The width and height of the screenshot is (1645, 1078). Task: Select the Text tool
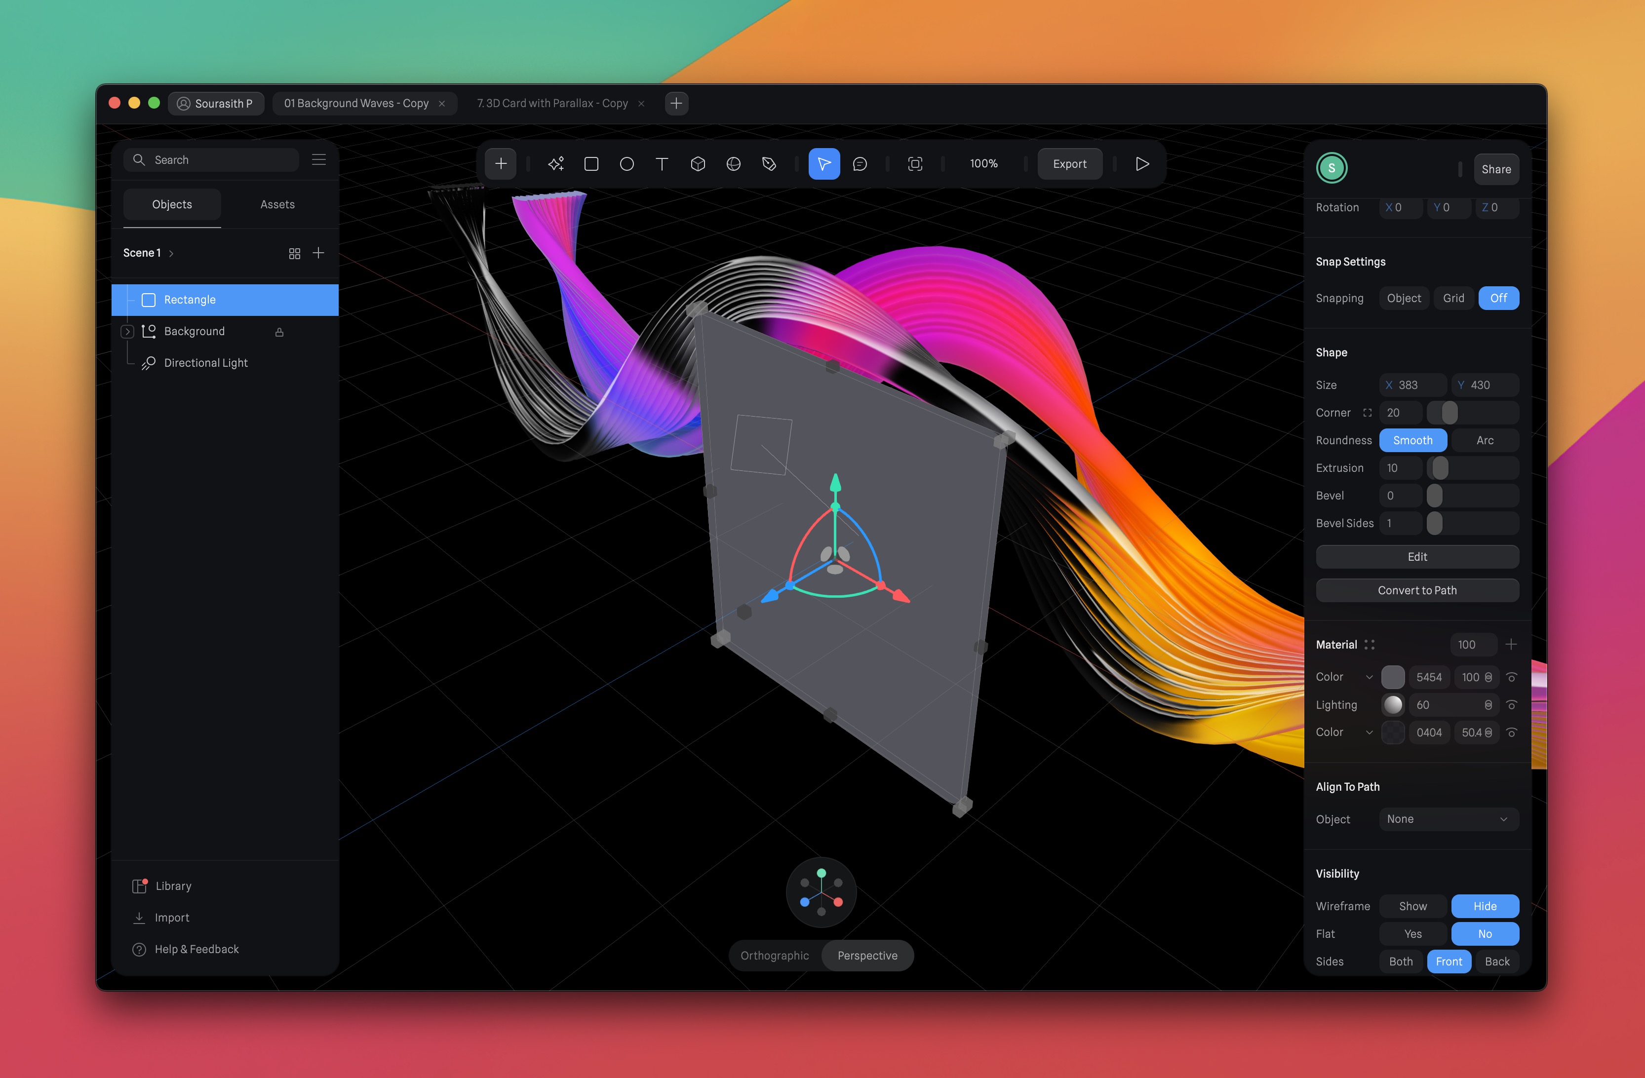[x=662, y=164]
